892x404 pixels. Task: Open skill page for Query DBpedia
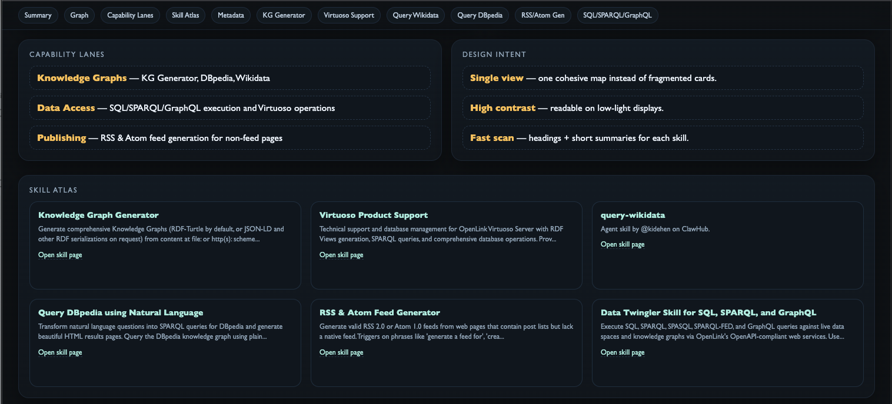click(x=60, y=352)
